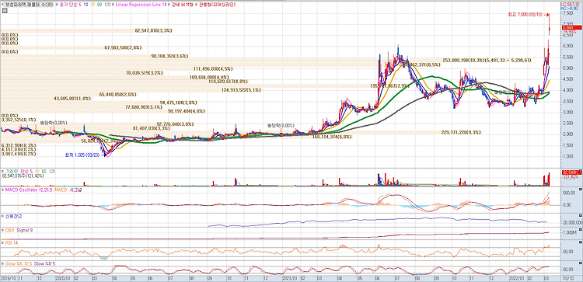Click the bullet marker beside the OBV label
The width and height of the screenshot is (583, 282).
coord(2,231)
